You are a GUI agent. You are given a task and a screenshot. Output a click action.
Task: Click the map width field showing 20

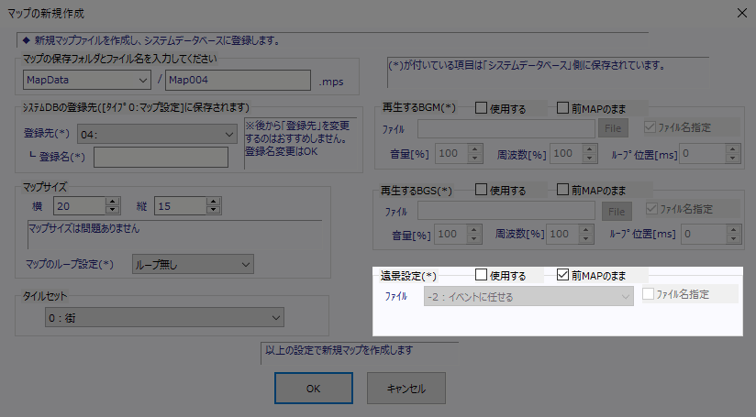[x=80, y=206]
